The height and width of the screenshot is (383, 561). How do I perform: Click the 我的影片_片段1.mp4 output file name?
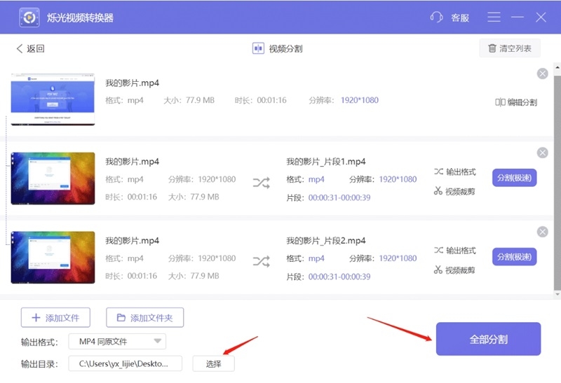[326, 162]
